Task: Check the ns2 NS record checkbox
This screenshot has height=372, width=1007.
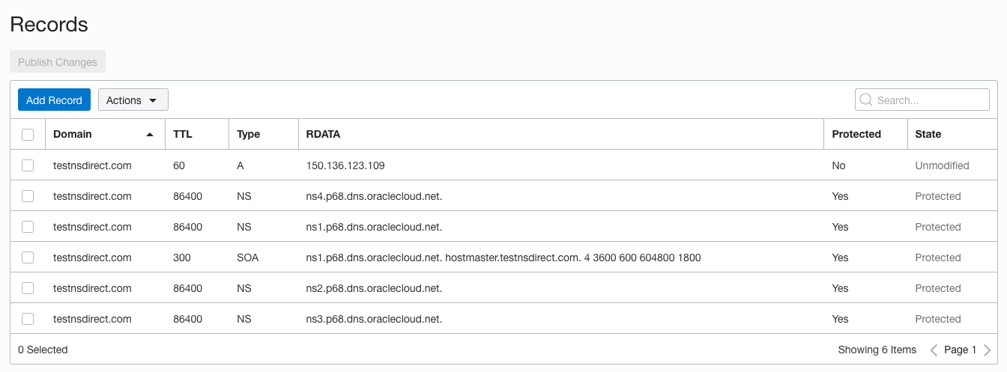Action: (28, 288)
